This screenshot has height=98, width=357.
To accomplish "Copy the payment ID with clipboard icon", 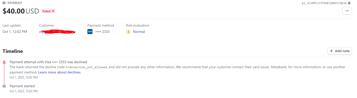I will click(349, 3).
